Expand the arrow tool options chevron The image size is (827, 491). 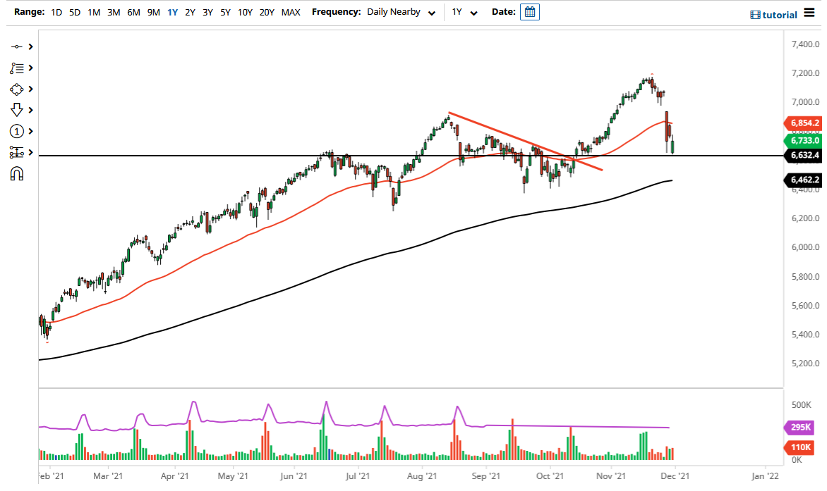tap(30, 110)
